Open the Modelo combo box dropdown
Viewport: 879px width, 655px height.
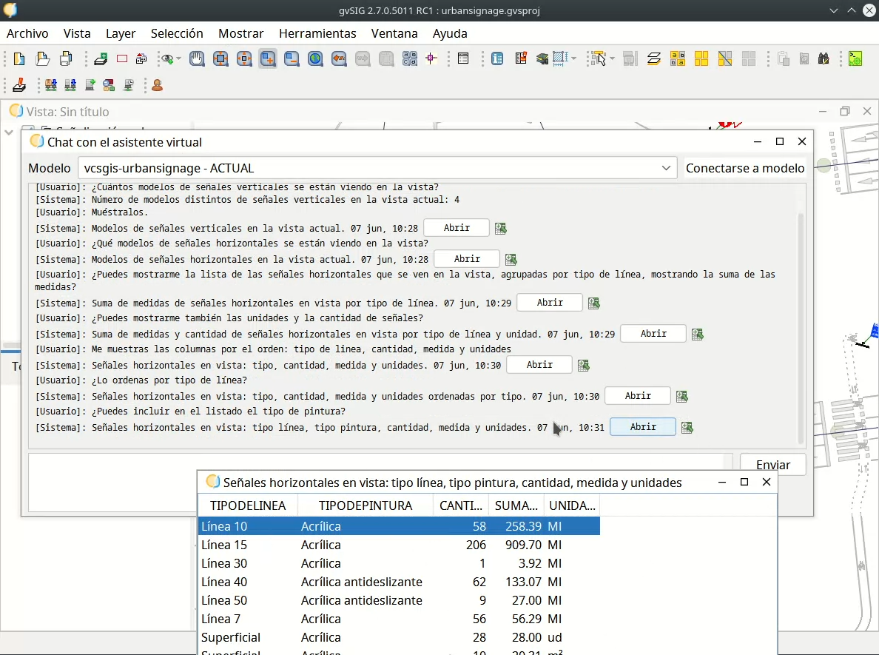point(667,168)
